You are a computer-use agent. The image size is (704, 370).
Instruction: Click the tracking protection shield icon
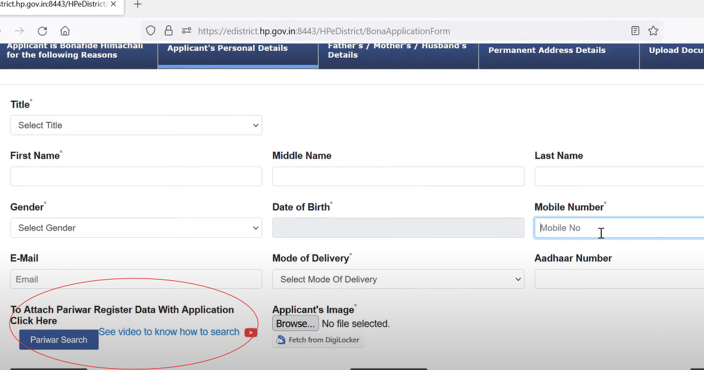tap(150, 31)
